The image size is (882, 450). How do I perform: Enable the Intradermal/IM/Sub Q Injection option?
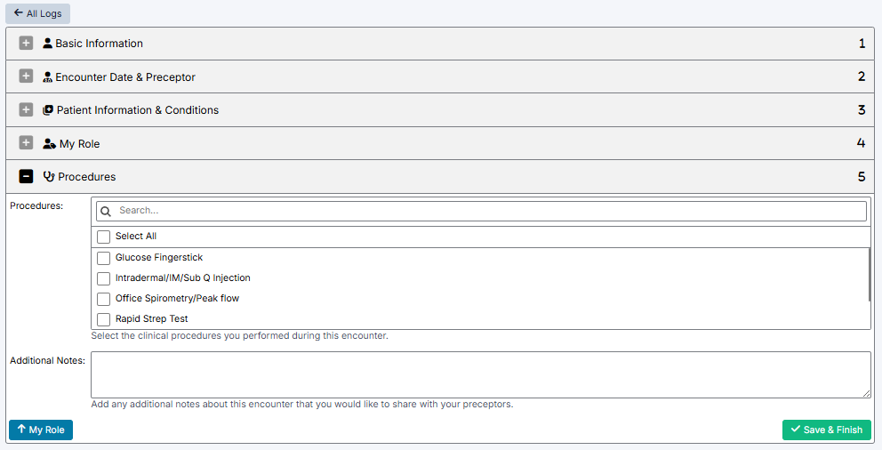104,278
